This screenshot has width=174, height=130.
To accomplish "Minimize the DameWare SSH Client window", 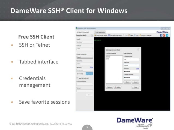I will tap(162, 28).
